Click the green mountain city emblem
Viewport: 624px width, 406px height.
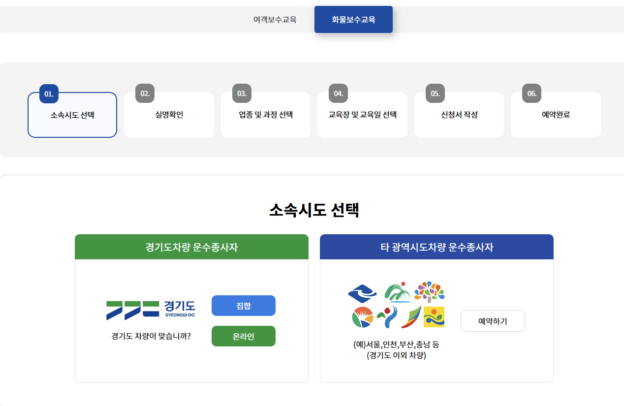[397, 292]
